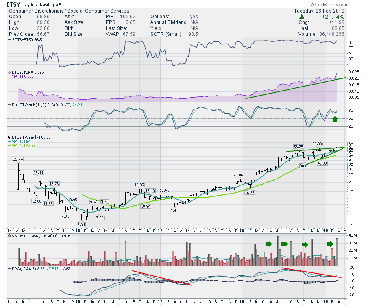Click the second green arrow in Volume panel

[x=285, y=244]
